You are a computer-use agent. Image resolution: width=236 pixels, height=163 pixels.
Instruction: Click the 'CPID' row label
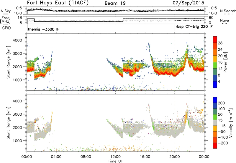[x=6, y=28]
